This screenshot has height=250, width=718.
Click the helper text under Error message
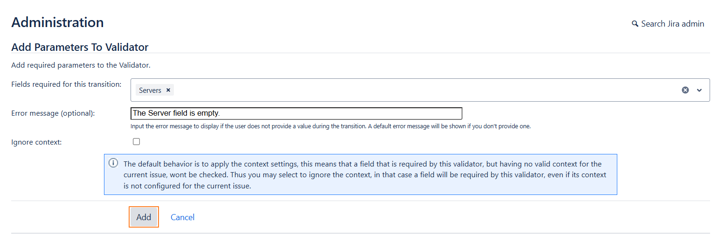pyautogui.click(x=330, y=126)
